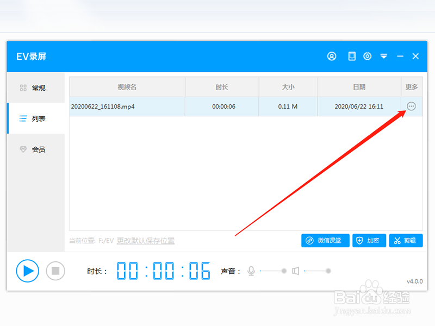This screenshot has height=326, width=435.
Task: Click date cell 2020/06/22 16:11
Action: click(x=359, y=106)
